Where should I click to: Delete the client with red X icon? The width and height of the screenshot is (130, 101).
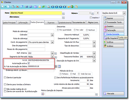(x=18, y=7)
